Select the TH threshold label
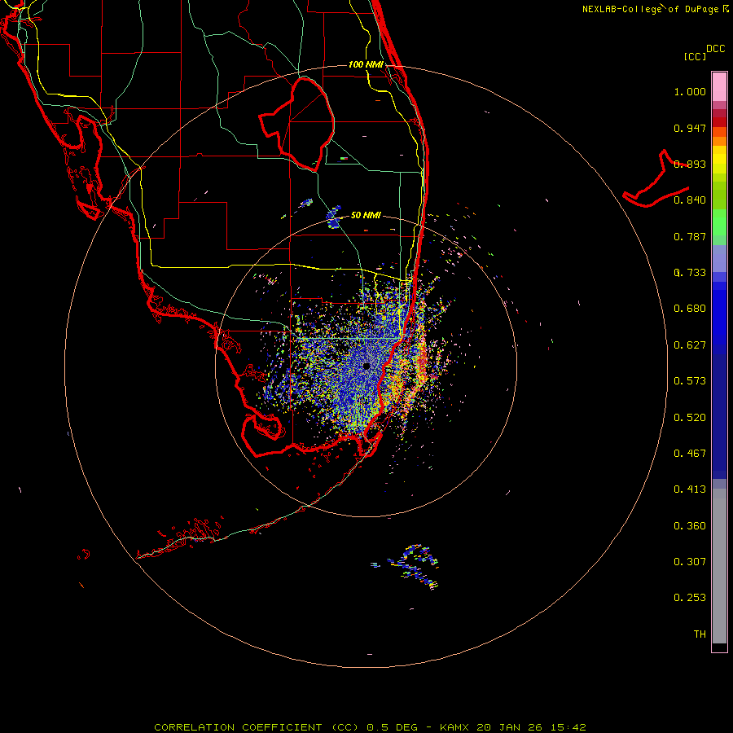Image resolution: width=733 pixels, height=733 pixels. 700,634
